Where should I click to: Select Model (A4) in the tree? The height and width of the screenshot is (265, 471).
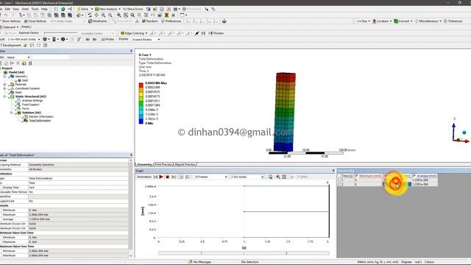point(16,72)
